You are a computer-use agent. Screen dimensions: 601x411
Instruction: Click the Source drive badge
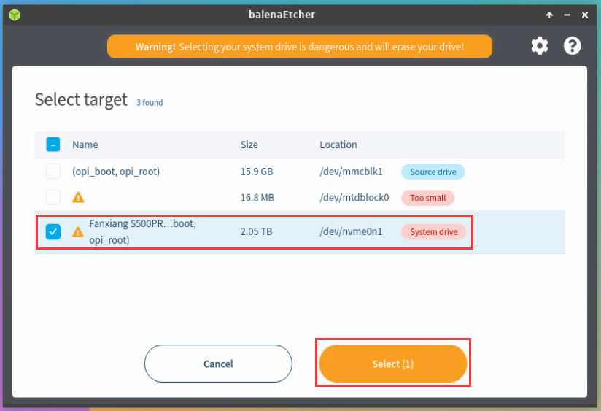click(x=433, y=172)
